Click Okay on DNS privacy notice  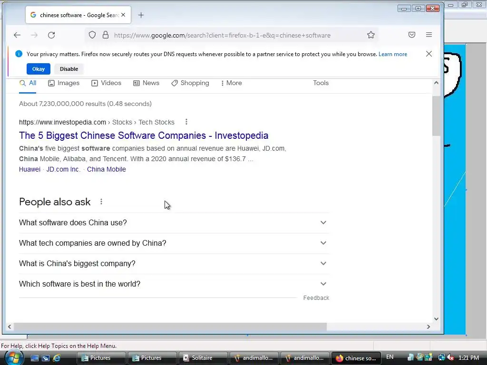[x=39, y=69]
